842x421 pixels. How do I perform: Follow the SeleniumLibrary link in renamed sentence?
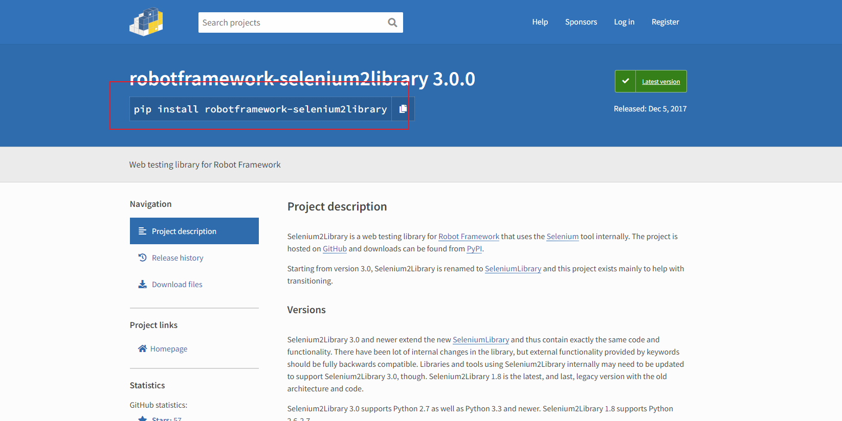513,269
